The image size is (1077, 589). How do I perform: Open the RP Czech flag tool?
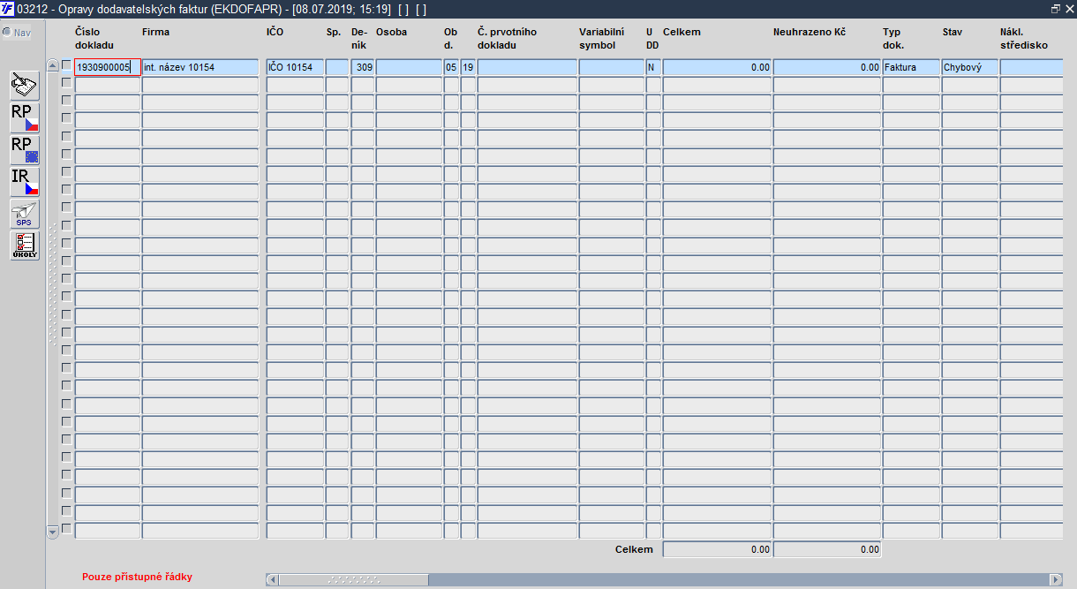(x=25, y=117)
